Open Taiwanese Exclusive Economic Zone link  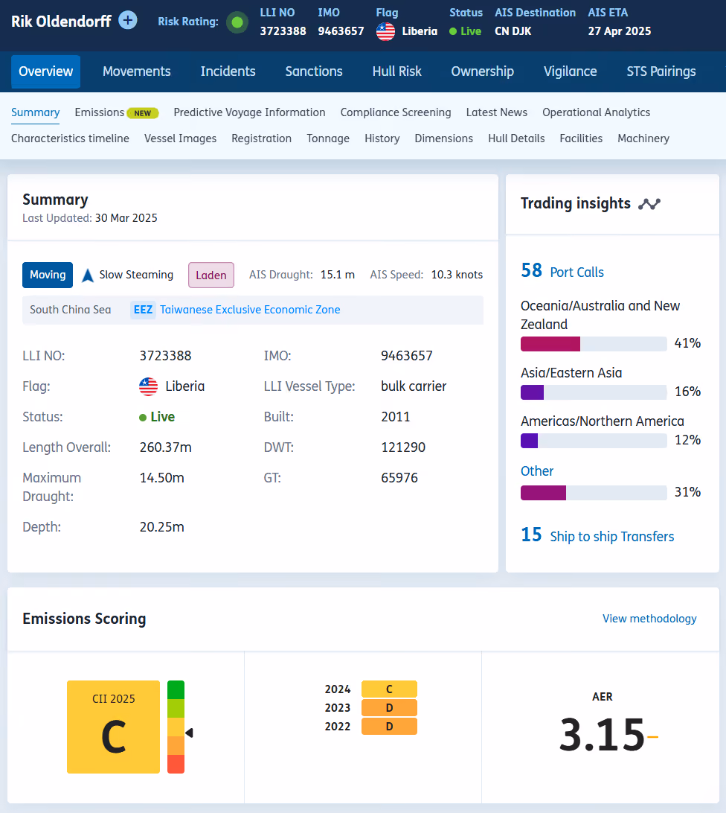click(x=250, y=310)
